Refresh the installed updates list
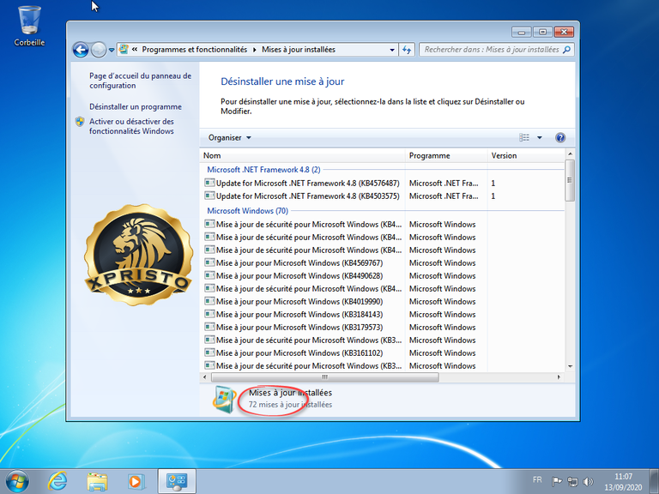Screen dimensions: 659x494 pyautogui.click(x=407, y=50)
